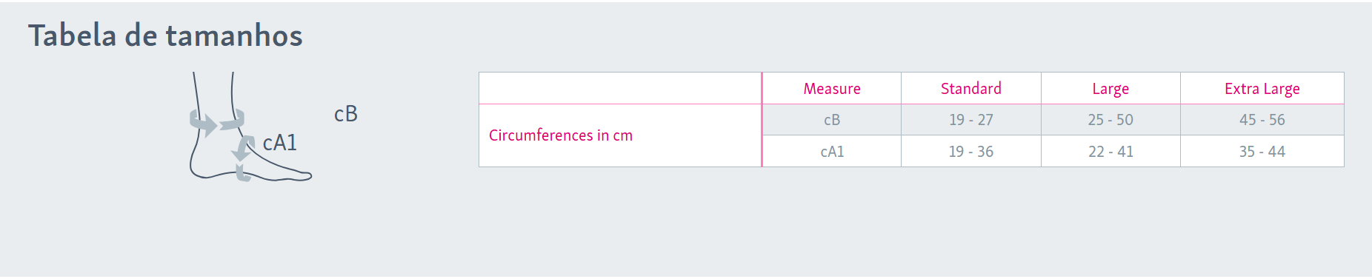
Task: Select the Large column header
Action: pyautogui.click(x=1110, y=89)
